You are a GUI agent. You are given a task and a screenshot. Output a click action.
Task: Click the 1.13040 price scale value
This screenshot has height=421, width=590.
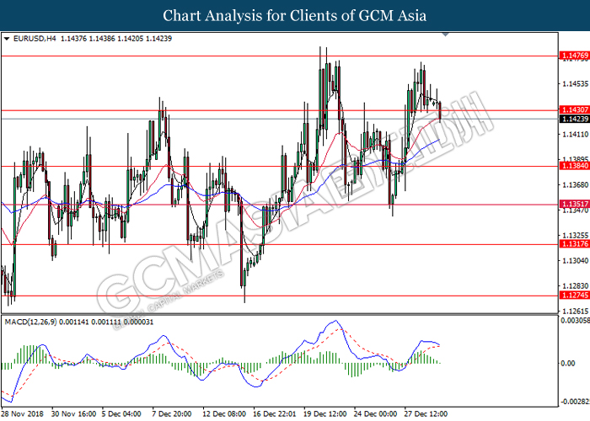[x=575, y=260]
